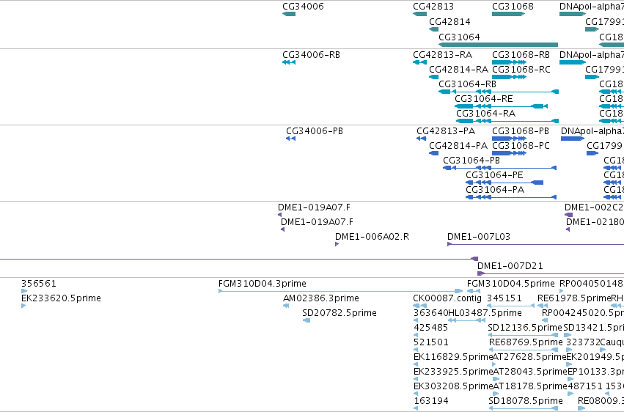Click the CG31064-PE coding glyph

[x=504, y=183]
